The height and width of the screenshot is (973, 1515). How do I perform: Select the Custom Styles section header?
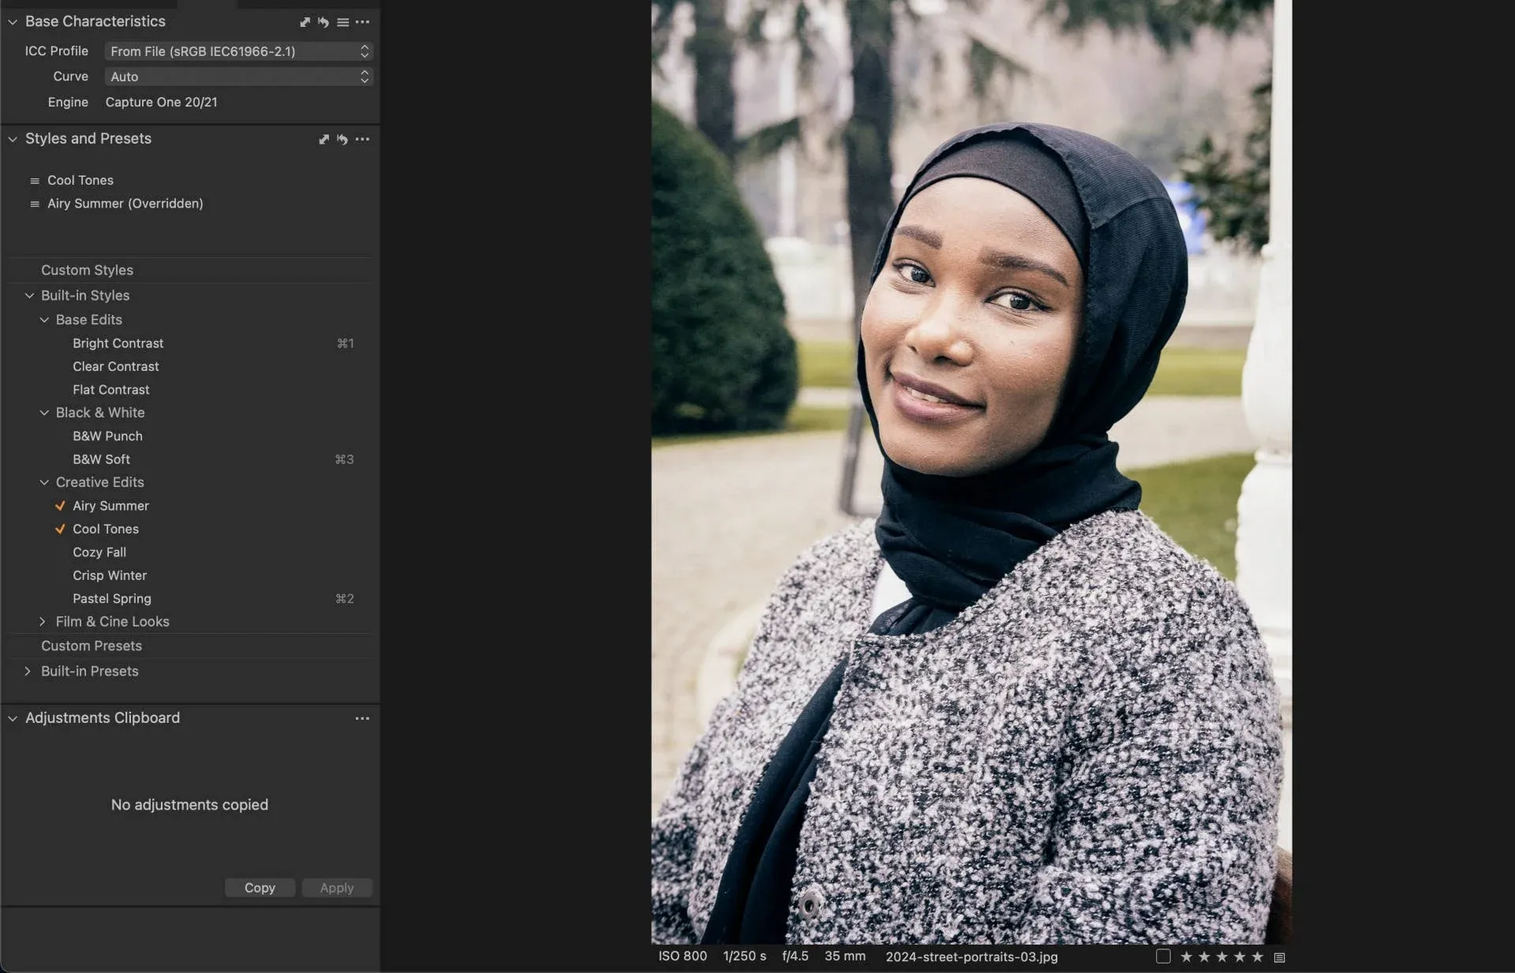87,270
